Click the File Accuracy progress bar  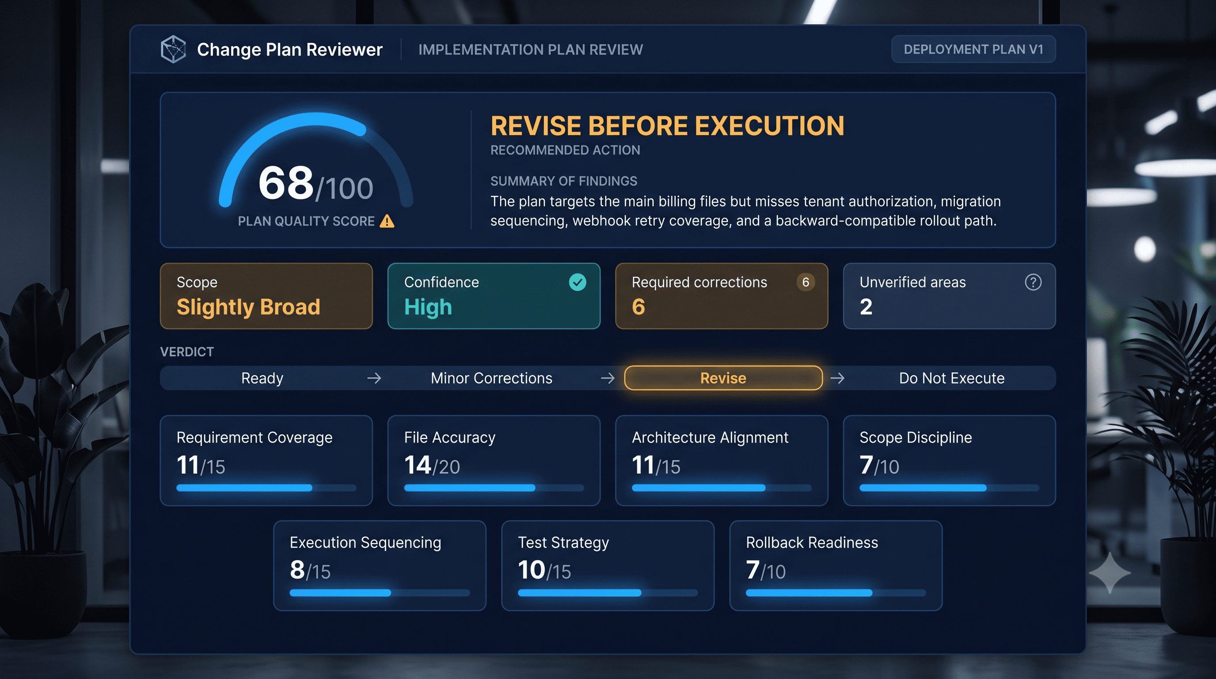point(494,488)
